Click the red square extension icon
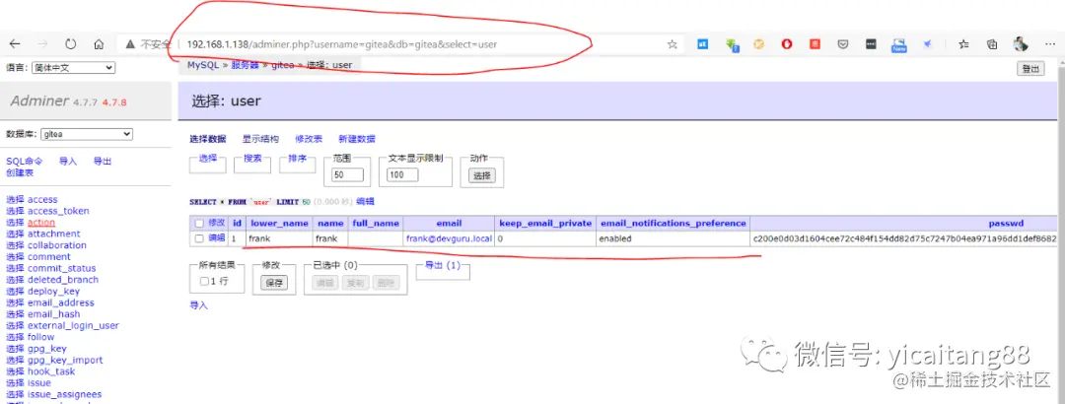 [x=815, y=44]
